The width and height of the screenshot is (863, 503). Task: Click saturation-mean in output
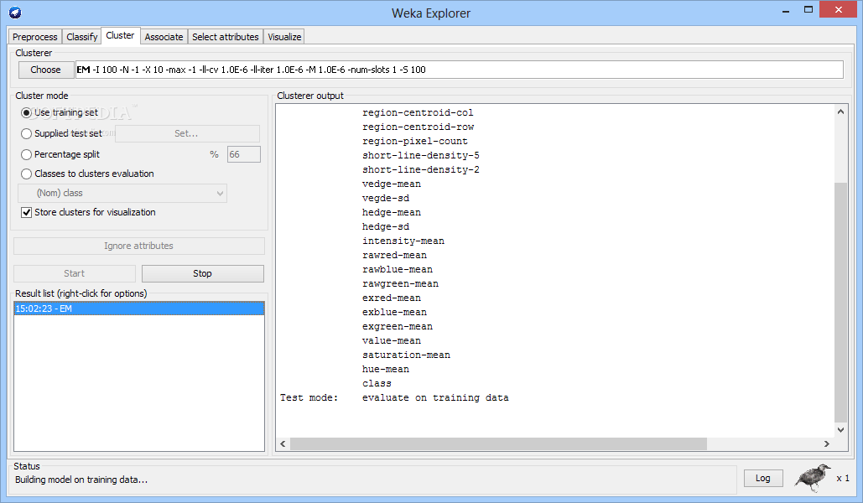pos(406,356)
